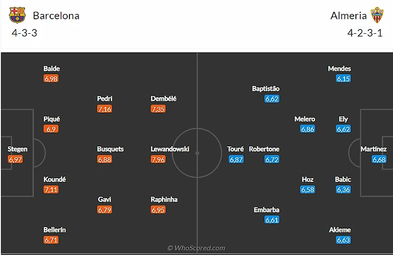Click the Busquets player name
The width and height of the screenshot is (393, 255).
[110, 149]
